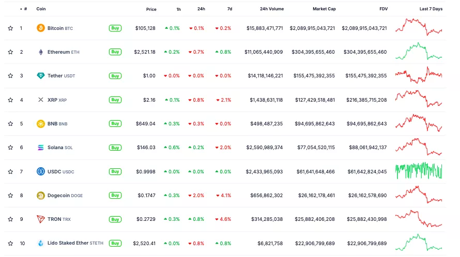Image resolution: width=460 pixels, height=257 pixels.
Task: Click the BNB yellow logo icon
Action: [40, 124]
